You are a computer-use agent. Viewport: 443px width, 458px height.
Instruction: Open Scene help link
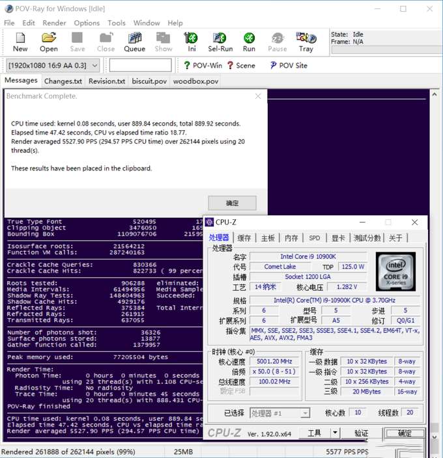click(x=241, y=66)
